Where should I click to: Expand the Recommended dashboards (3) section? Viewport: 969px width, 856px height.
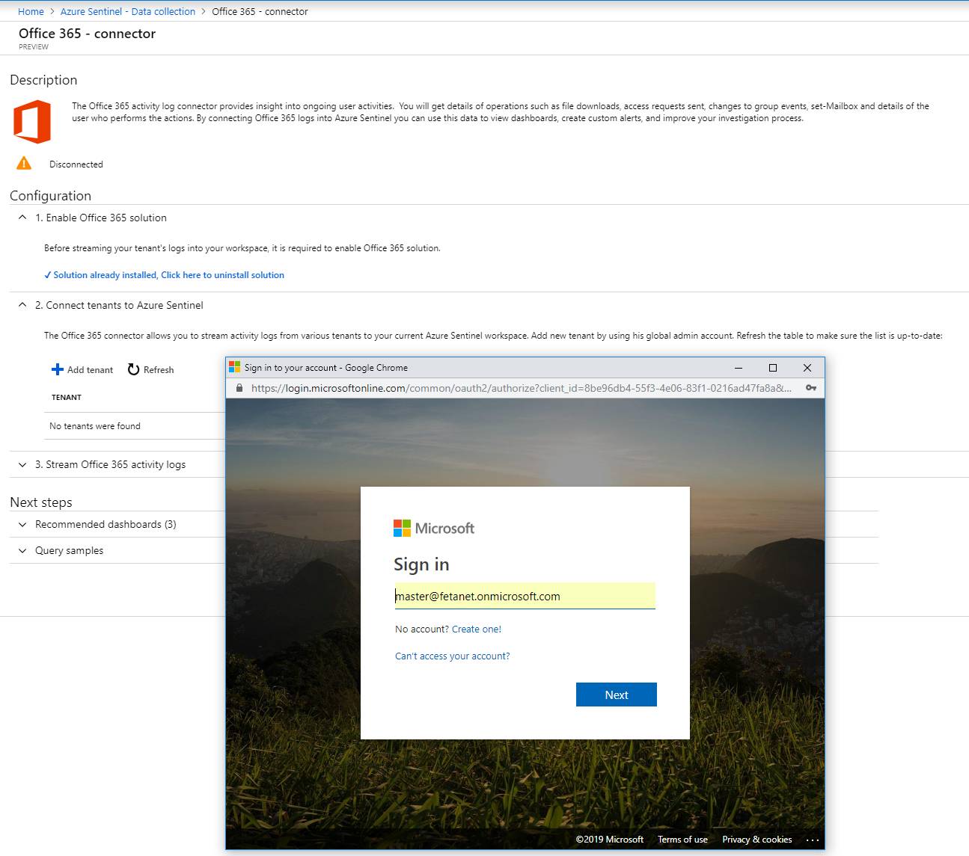22,524
